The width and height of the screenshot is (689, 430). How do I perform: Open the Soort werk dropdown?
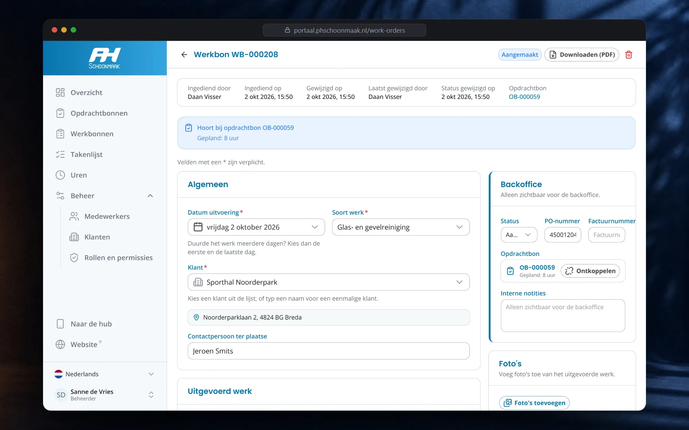tap(401, 227)
